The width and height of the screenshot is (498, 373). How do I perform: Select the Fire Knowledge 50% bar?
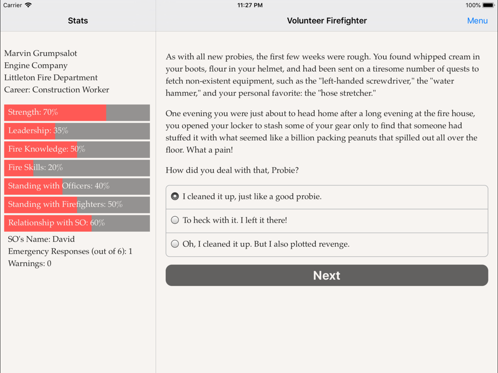[77, 149]
